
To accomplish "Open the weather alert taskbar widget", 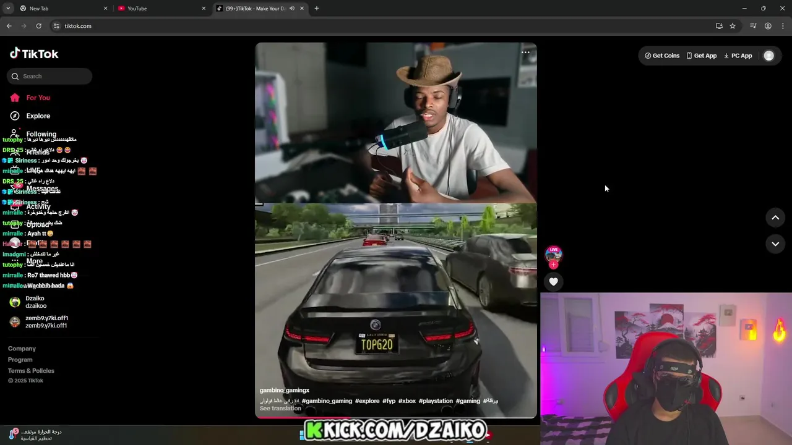I will [x=35, y=434].
